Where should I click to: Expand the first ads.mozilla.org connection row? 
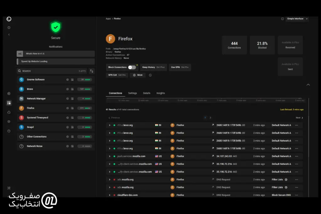click(x=109, y=180)
